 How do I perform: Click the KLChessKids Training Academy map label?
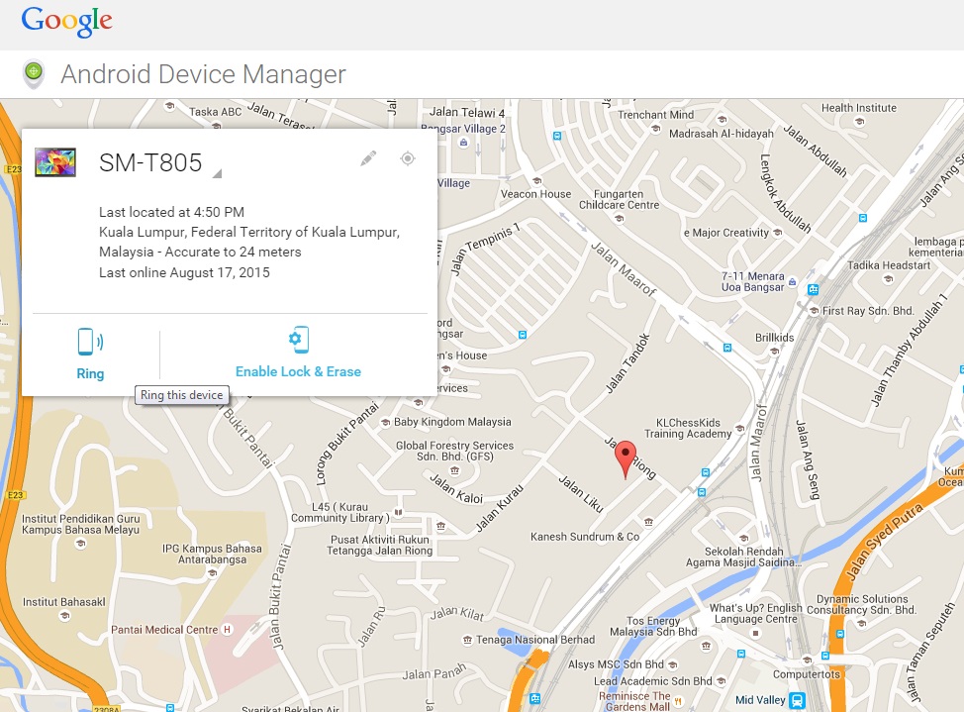688,428
